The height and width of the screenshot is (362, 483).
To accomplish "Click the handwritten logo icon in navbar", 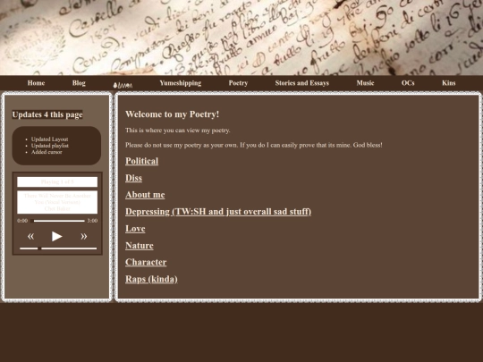I will click(x=123, y=85).
